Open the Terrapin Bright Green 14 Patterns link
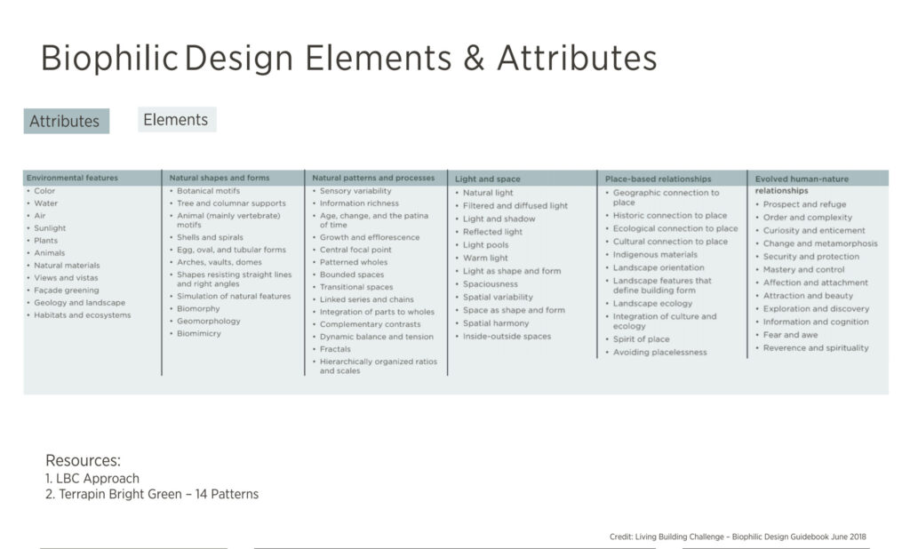 [x=152, y=494]
